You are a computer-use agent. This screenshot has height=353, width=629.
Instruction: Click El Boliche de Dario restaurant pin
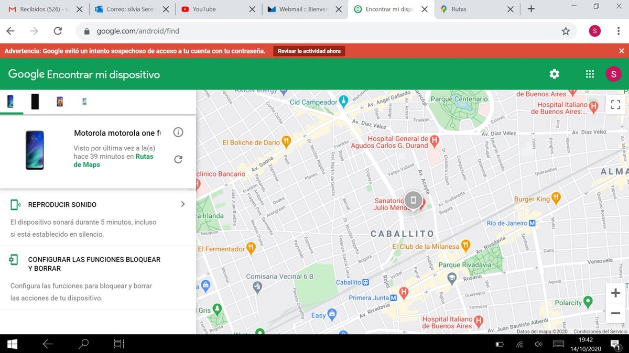286,141
